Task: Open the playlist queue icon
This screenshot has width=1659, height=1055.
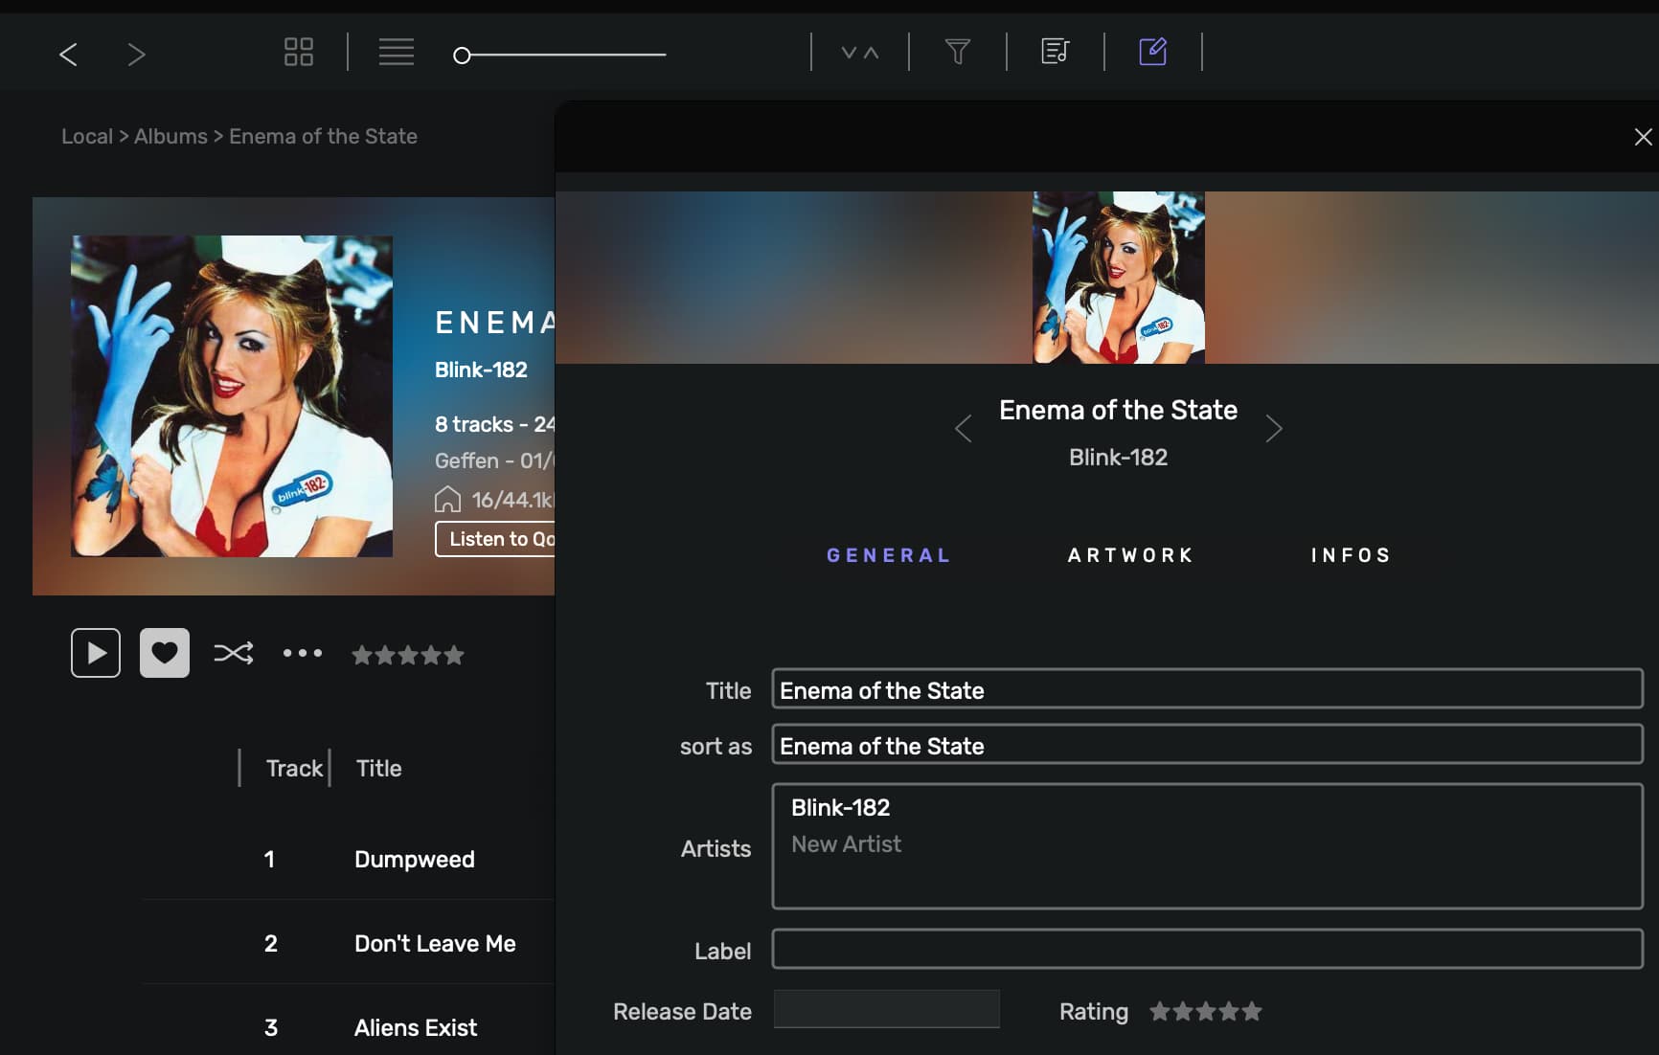Action: 1056,52
